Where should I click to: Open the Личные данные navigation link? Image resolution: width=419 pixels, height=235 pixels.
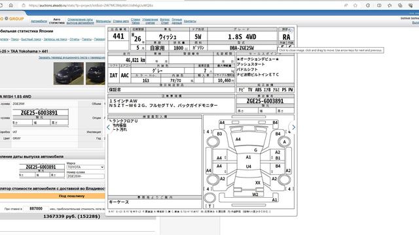tap(177, 21)
